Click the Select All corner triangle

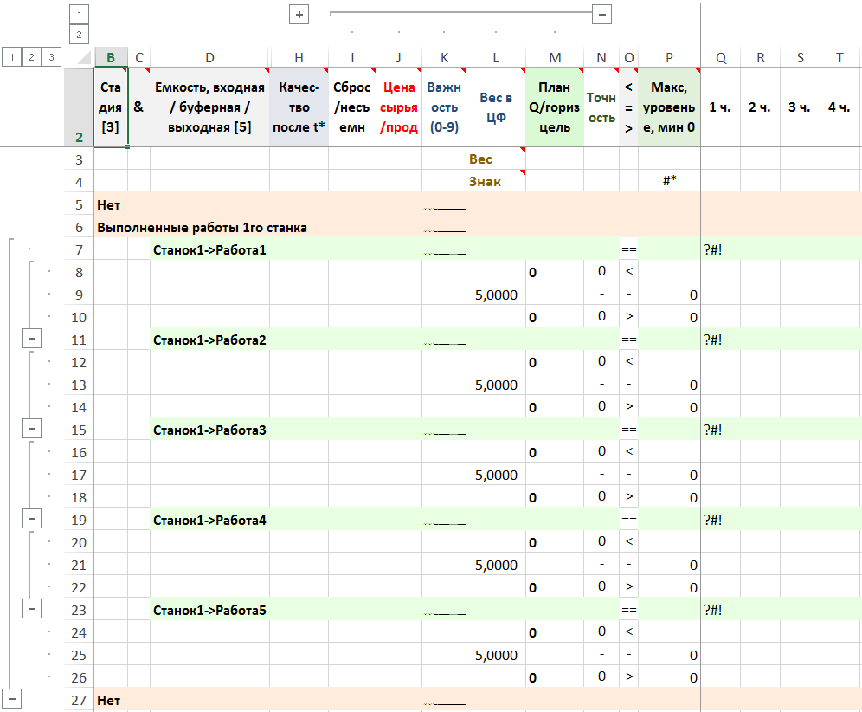click(x=82, y=58)
